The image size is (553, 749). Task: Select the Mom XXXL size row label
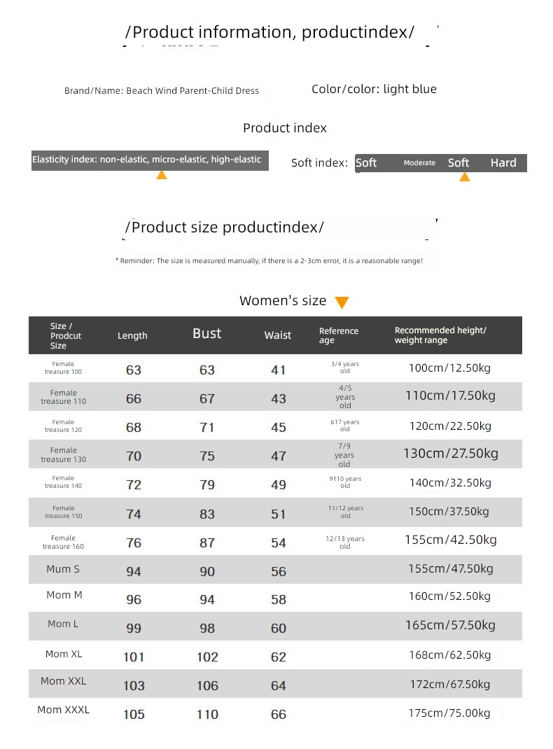[64, 710]
